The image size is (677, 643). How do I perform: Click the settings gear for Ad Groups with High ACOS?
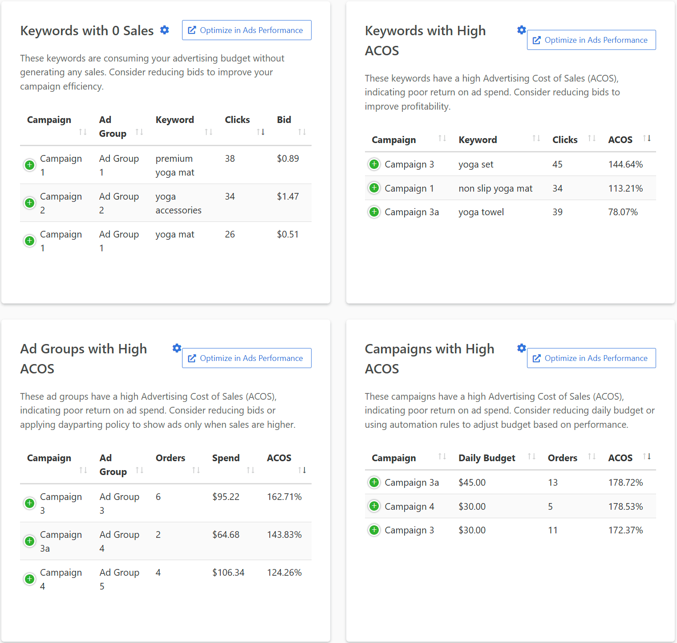177,348
